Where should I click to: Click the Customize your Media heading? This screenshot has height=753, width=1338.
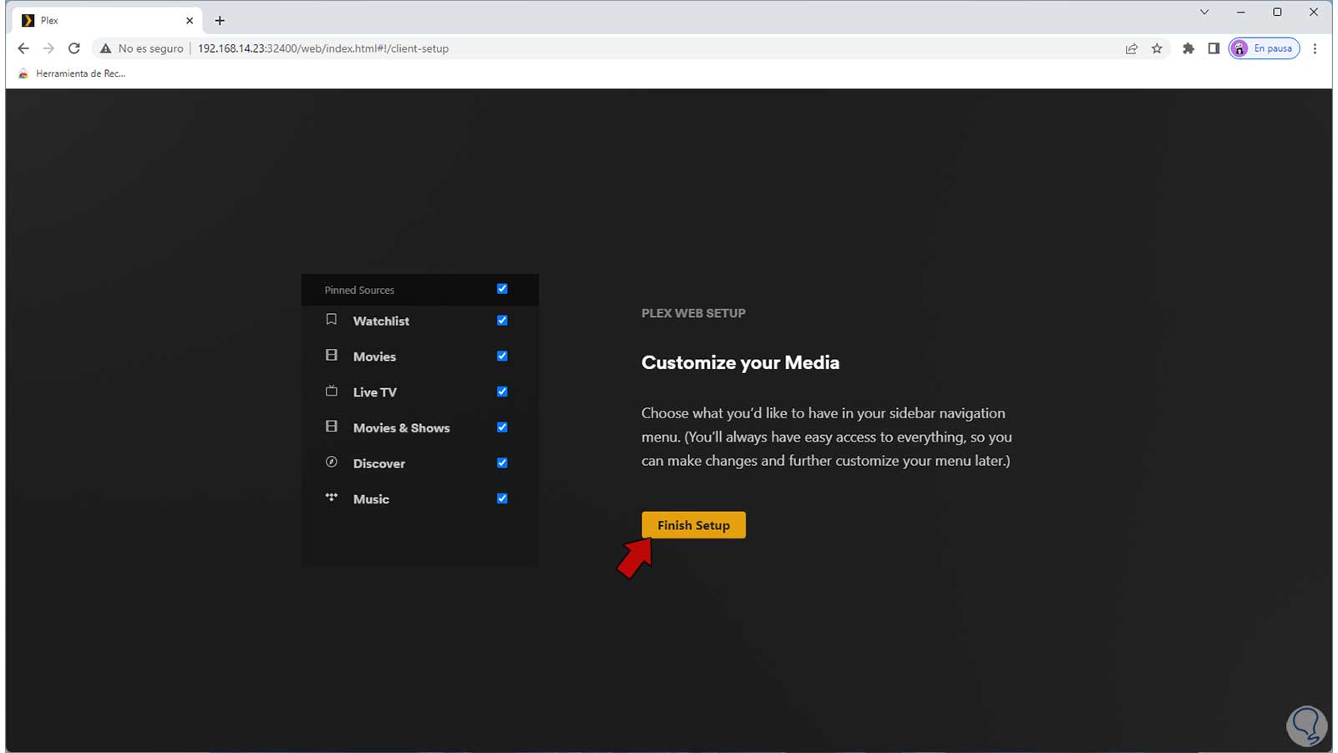click(740, 362)
